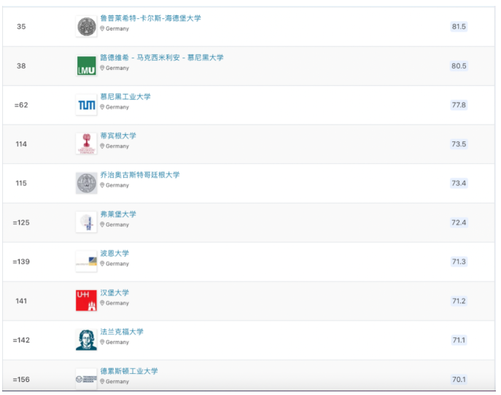The height and width of the screenshot is (395, 501).
Task: Click the red UHH Hamburg logo
Action: pos(86,300)
